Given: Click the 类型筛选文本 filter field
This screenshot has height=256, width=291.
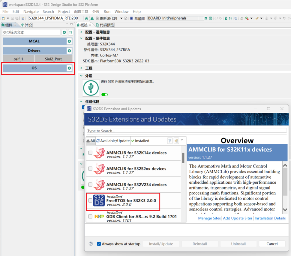Looking at the screenshot, I should [x=31, y=32].
